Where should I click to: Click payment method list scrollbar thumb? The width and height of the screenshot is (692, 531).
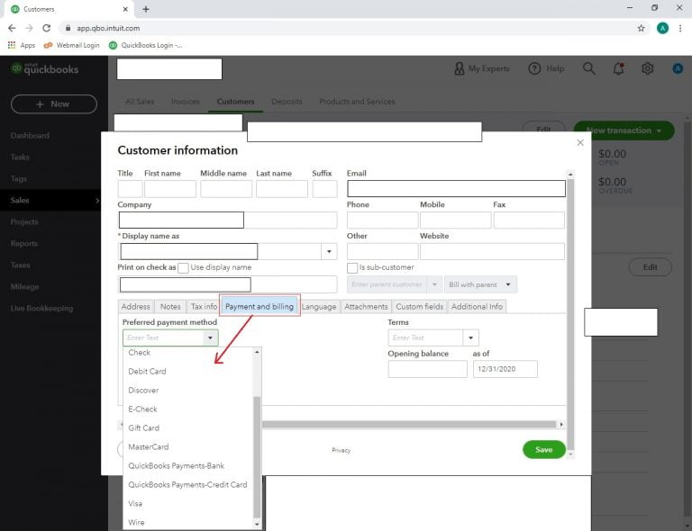257,457
